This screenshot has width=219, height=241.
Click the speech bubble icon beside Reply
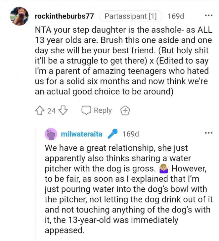tap(86, 110)
